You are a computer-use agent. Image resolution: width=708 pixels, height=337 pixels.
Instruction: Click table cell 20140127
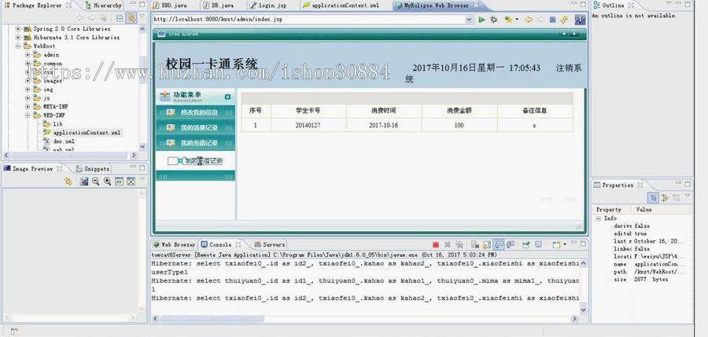click(308, 126)
